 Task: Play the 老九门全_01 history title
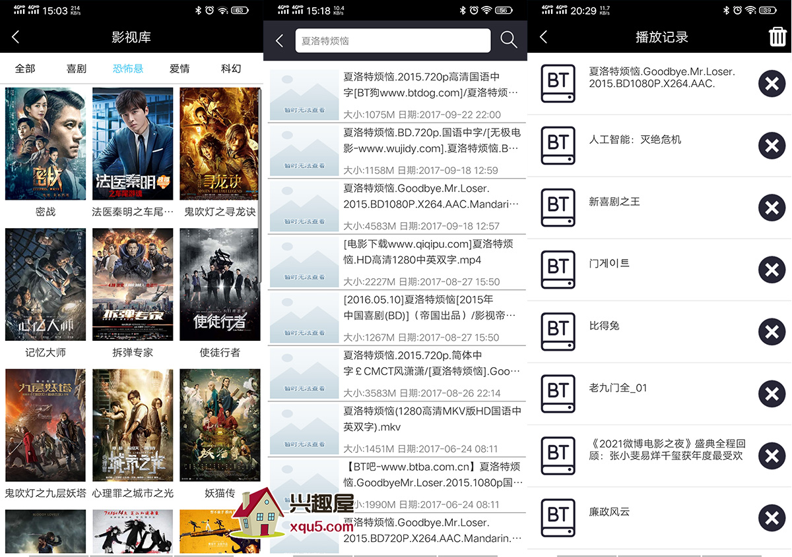coord(618,388)
